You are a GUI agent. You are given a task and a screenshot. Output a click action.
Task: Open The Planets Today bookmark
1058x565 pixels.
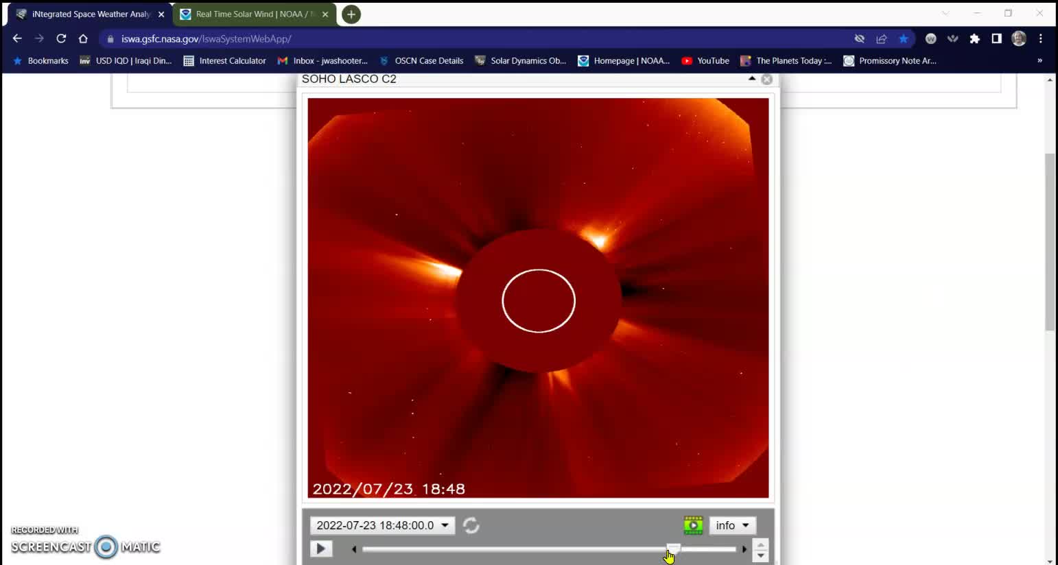click(786, 60)
